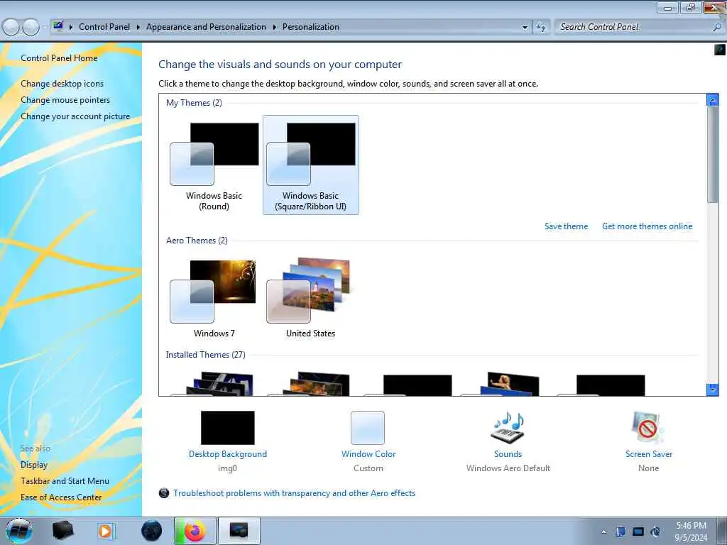Image resolution: width=727 pixels, height=545 pixels.
Task: Click the Control Panel icon in address bar
Action: pos(58,26)
